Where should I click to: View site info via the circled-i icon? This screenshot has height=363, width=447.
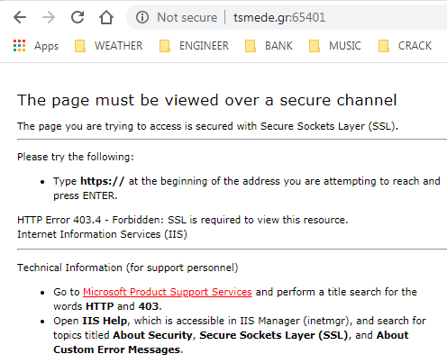(x=142, y=17)
